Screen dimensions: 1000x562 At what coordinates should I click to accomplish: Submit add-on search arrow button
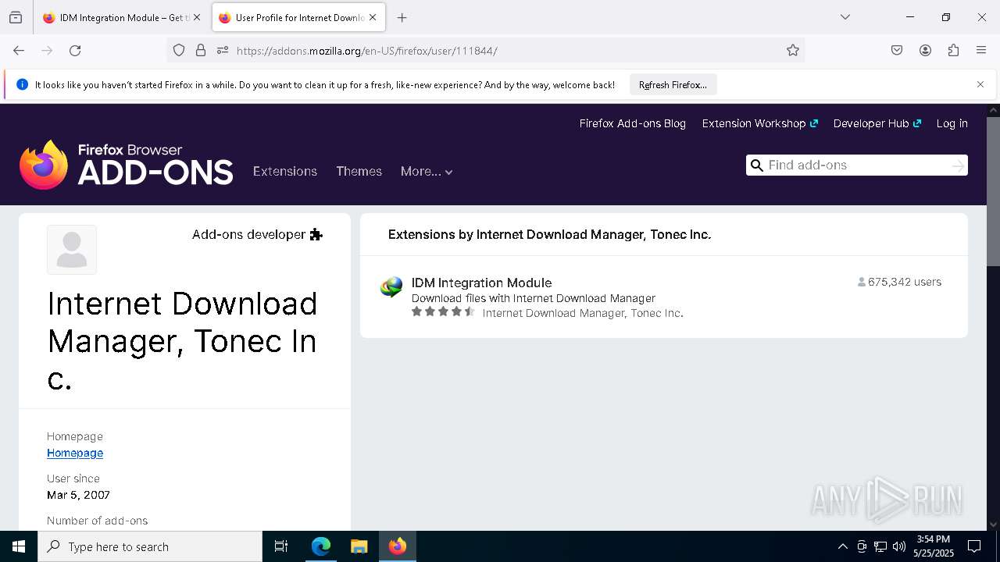(x=958, y=165)
